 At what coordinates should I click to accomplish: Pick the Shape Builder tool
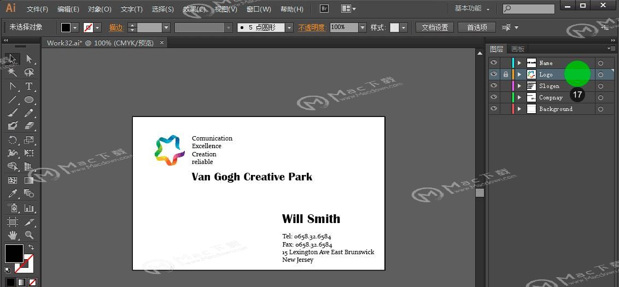(x=13, y=166)
